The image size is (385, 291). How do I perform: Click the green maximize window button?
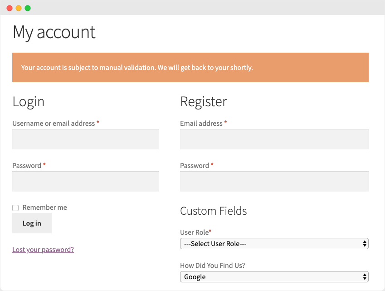28,8
